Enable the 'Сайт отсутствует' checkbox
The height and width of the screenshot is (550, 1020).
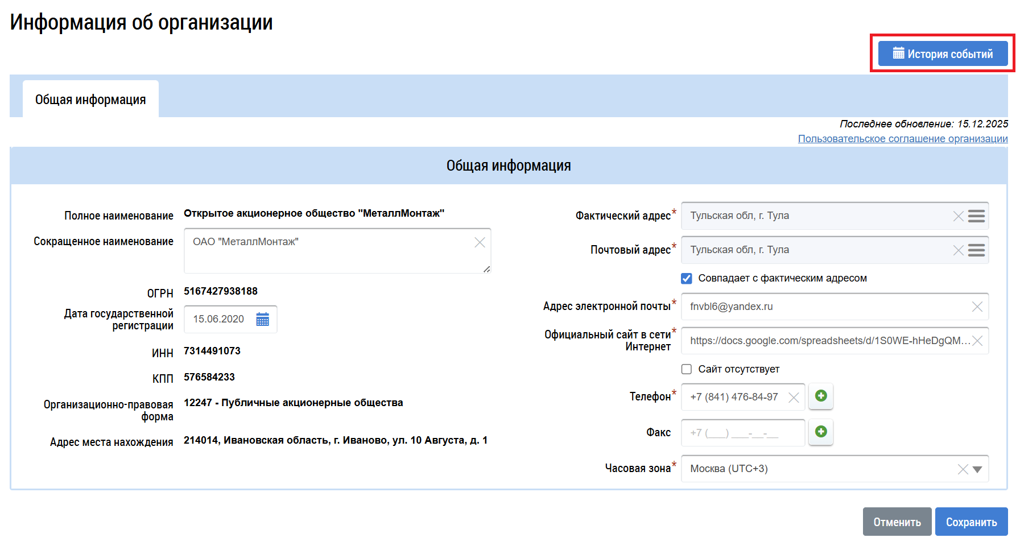687,369
